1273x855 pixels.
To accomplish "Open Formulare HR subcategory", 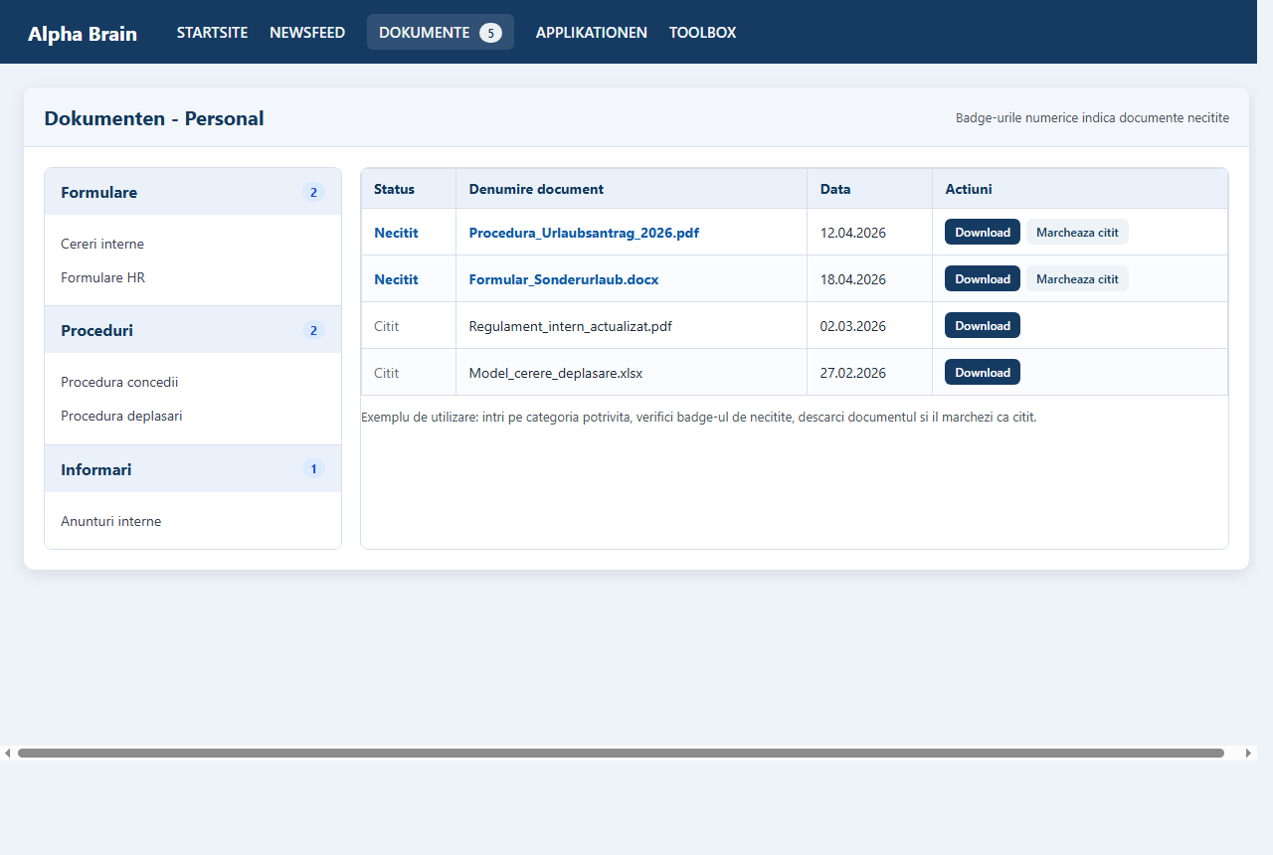I will click(x=103, y=277).
